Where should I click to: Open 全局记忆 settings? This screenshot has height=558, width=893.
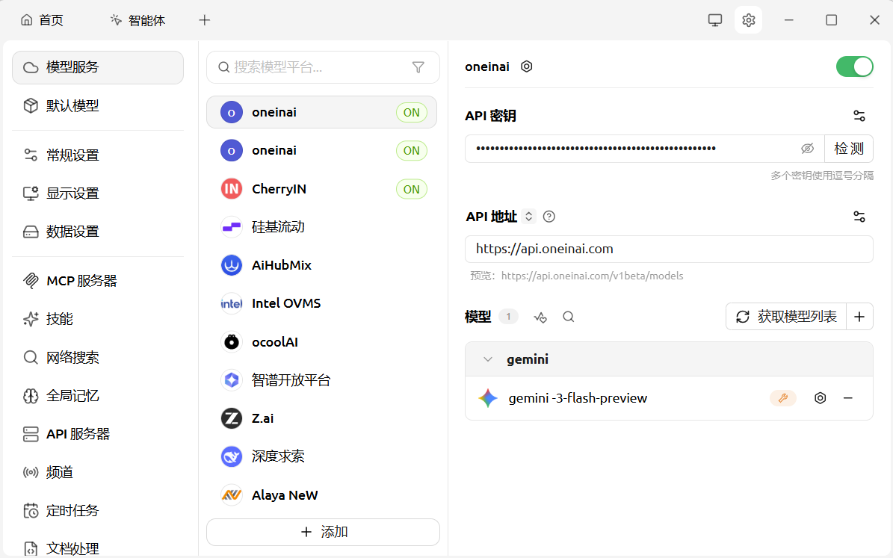pos(98,396)
